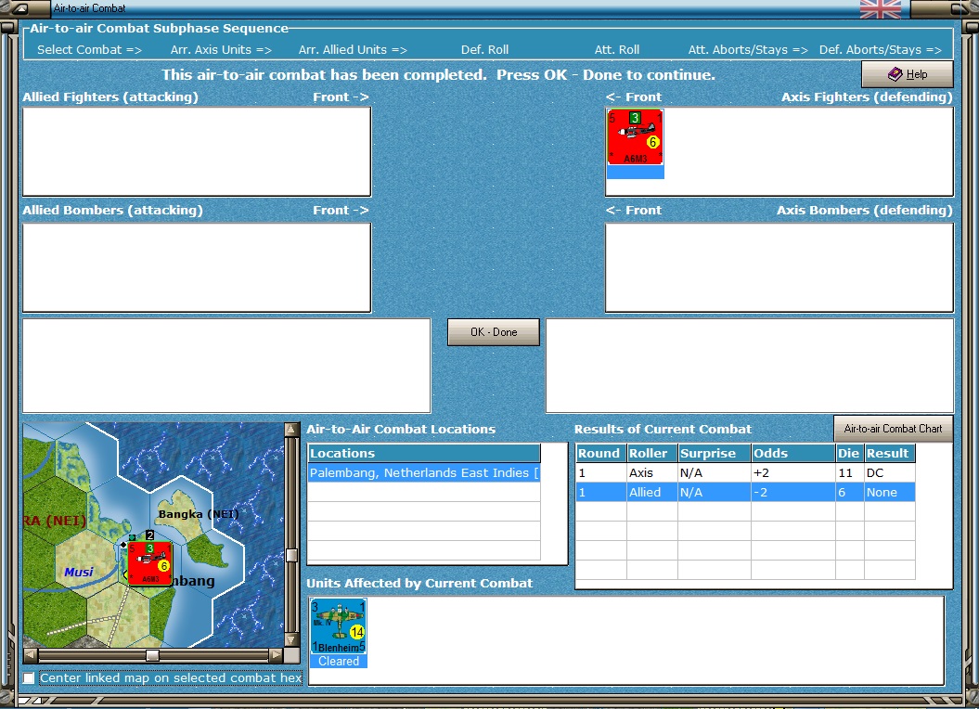Click the 'DC' result cell

[x=890, y=473]
